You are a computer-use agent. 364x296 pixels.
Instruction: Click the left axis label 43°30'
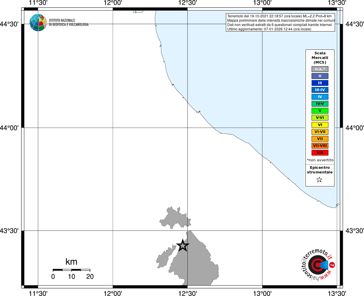[9, 231]
